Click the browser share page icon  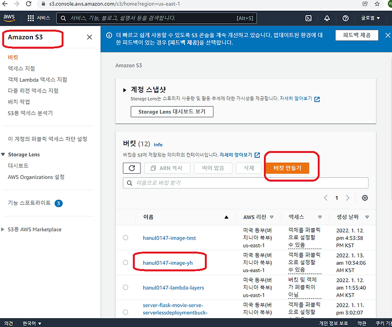[365, 4]
